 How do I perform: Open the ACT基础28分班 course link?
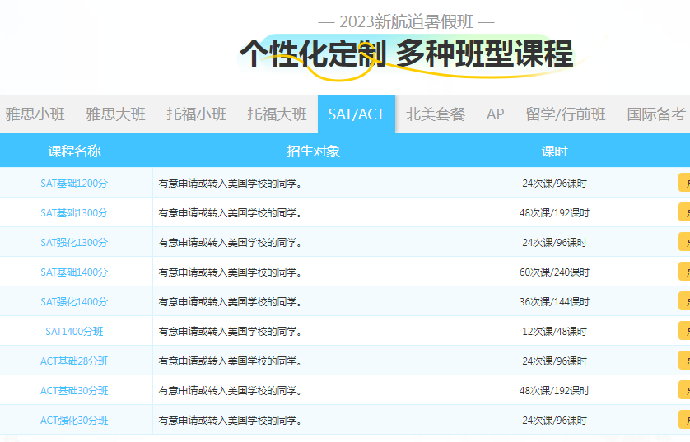74,361
